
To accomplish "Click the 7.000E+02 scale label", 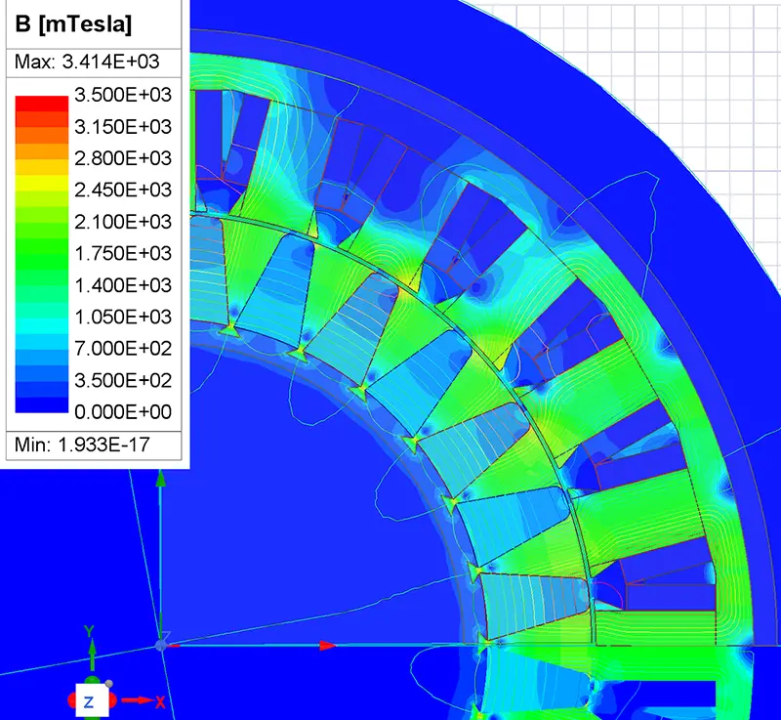I will 123,349.
